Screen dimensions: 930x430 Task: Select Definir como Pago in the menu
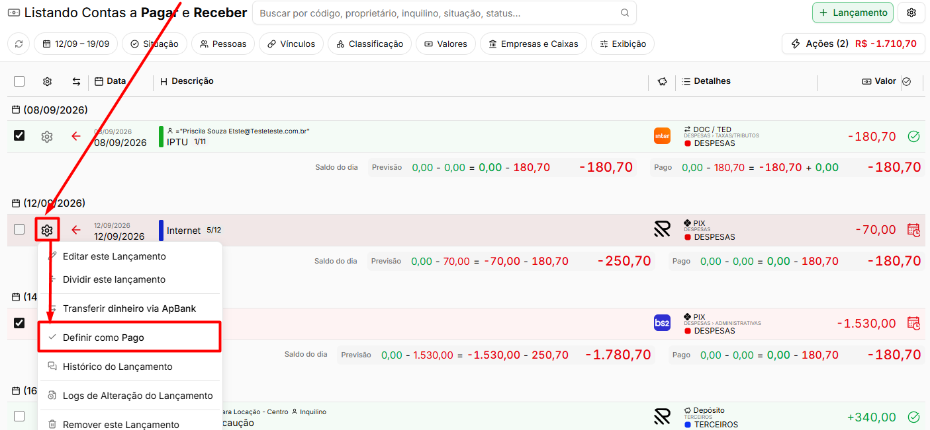(x=129, y=338)
